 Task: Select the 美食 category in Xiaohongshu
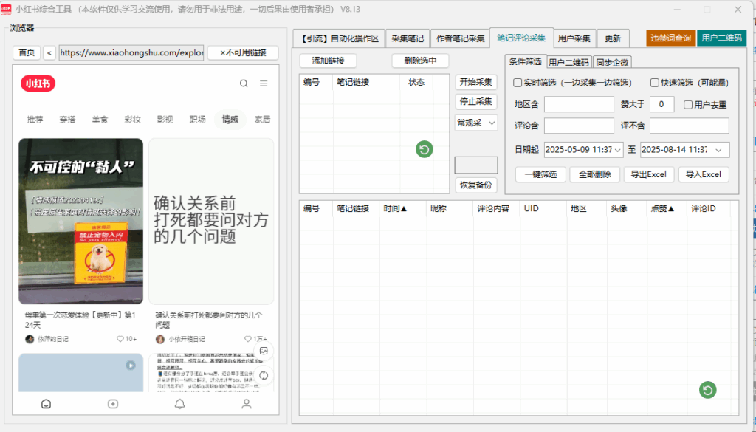coord(100,119)
